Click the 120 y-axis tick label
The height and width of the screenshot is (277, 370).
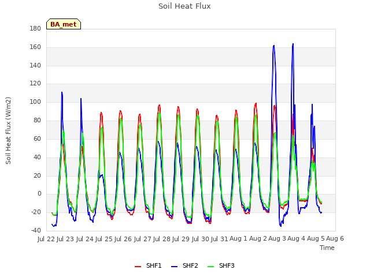[x=35, y=84]
